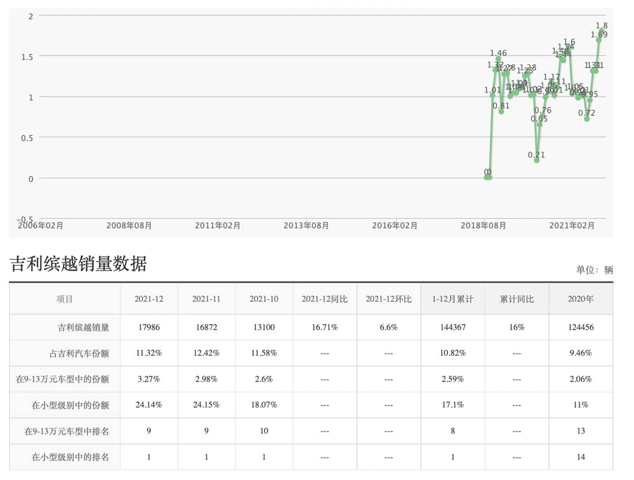Click the data point labeled 1.46
This screenshot has width=634, height=480.
pos(498,58)
